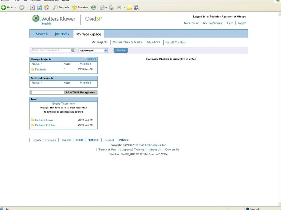Click the Empty Trash now link
Image resolution: width=281 pixels, height=210 pixels.
64,104
